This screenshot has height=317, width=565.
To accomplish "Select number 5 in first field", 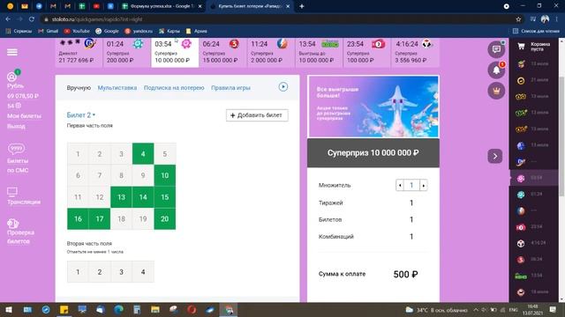I will tap(165, 154).
